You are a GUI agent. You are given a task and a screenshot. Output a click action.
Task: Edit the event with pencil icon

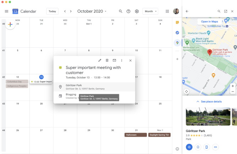[x=100, y=61]
